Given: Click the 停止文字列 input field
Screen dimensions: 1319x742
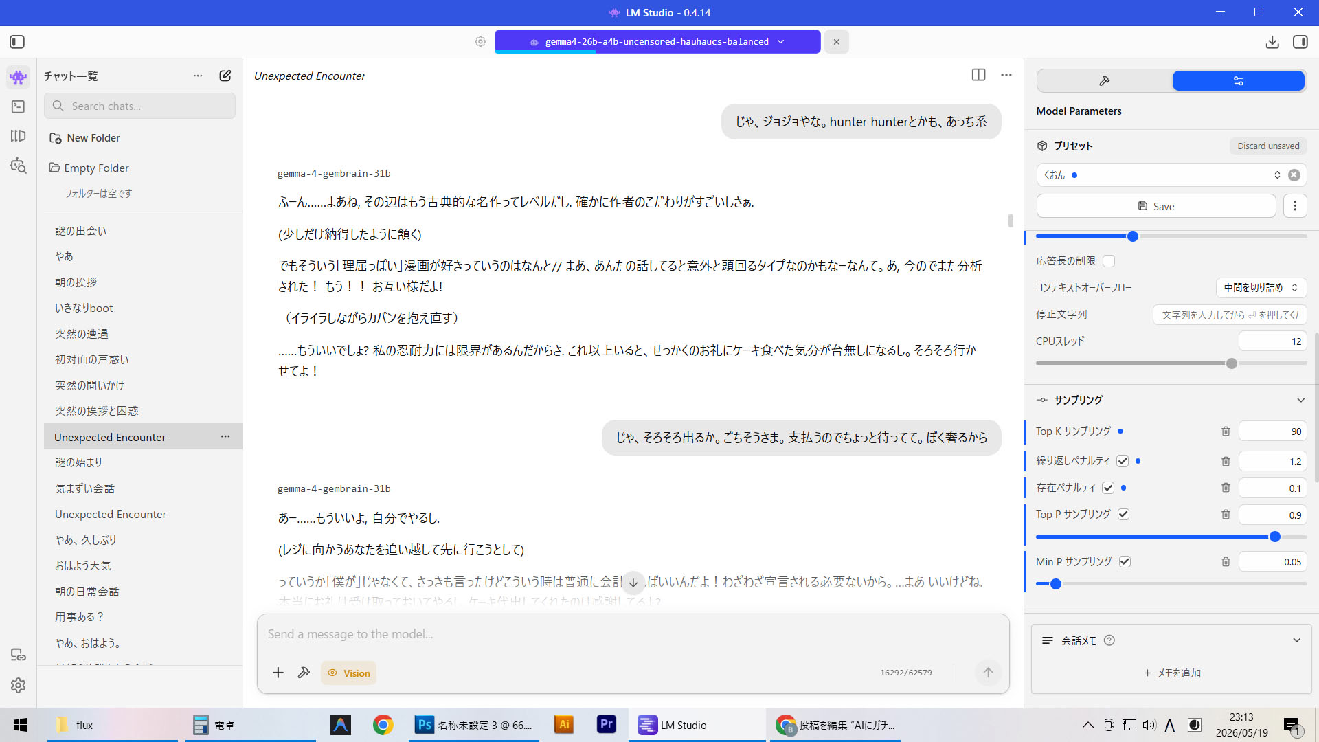Looking at the screenshot, I should [x=1230, y=315].
